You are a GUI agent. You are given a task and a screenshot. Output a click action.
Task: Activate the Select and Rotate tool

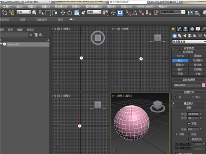click(70, 13)
